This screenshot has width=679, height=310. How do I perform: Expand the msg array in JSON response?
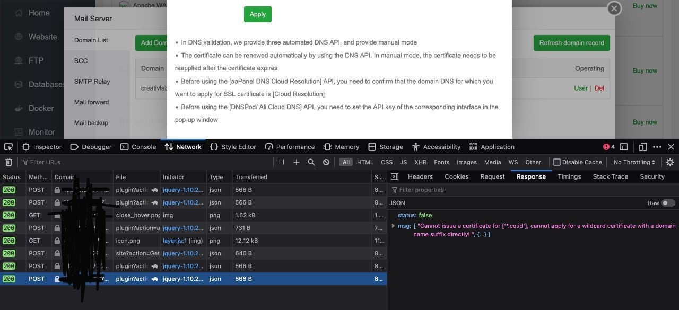(x=393, y=226)
